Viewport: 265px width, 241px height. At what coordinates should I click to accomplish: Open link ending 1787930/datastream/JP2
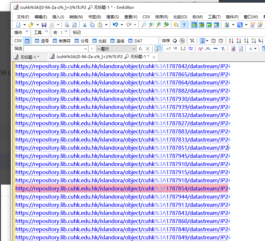coord(122,99)
